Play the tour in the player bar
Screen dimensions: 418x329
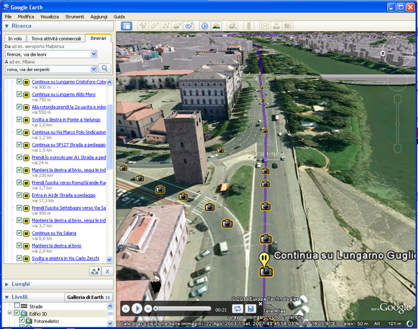pyautogui.click(x=137, y=309)
